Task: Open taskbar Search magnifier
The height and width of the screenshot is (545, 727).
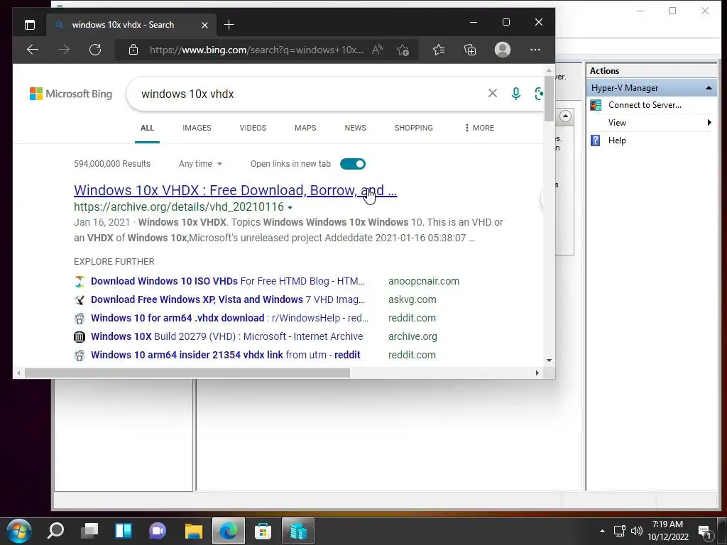Action: (x=55, y=531)
